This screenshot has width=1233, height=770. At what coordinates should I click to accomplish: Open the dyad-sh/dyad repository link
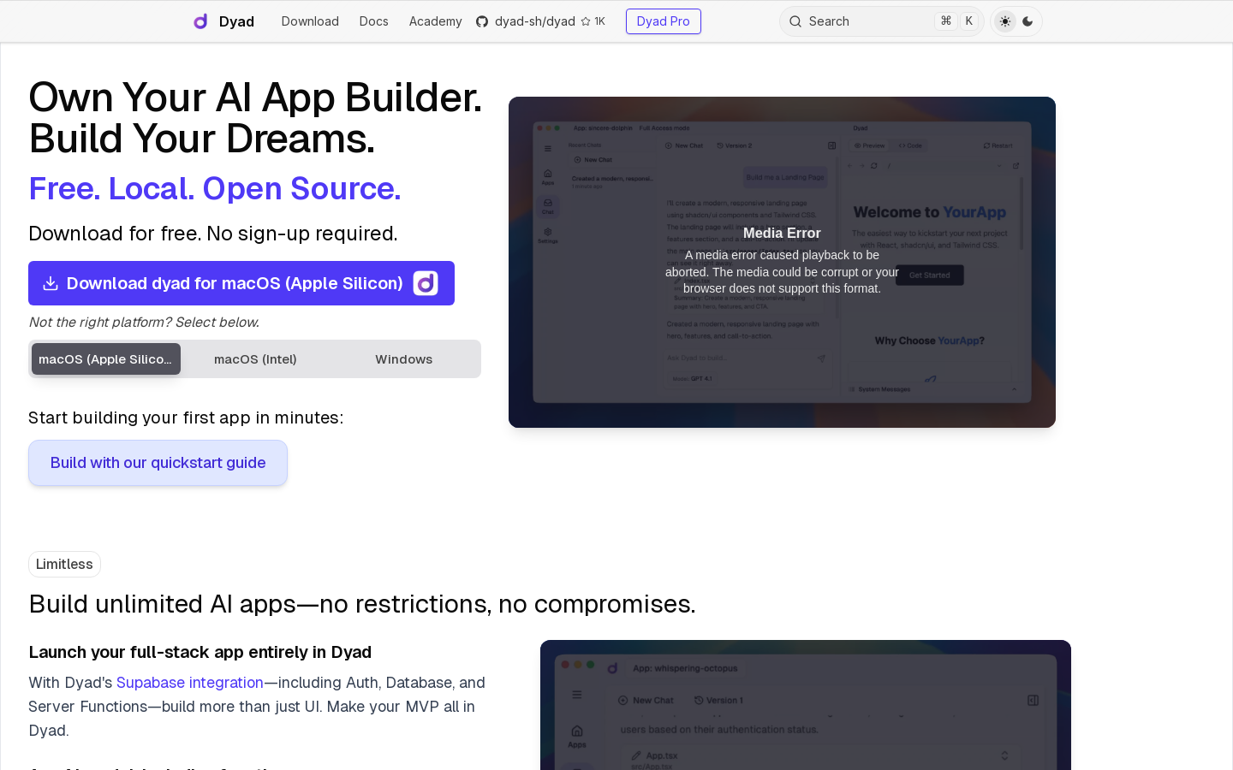click(x=535, y=21)
